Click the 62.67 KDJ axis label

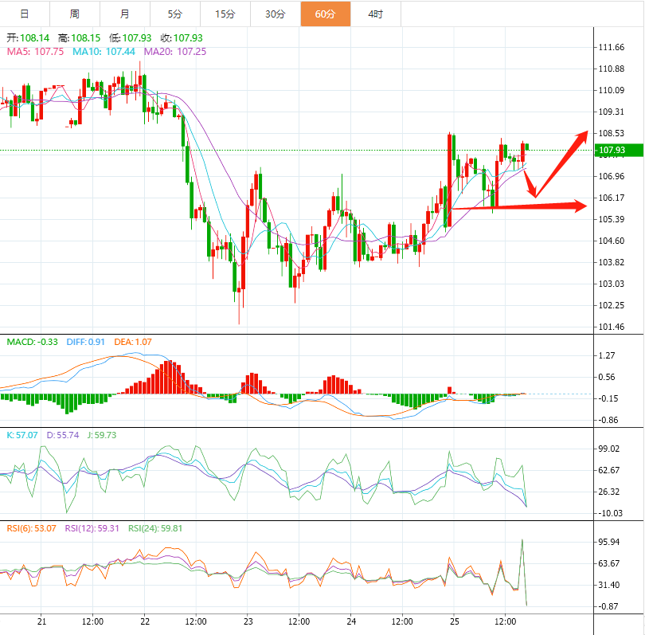click(x=609, y=470)
